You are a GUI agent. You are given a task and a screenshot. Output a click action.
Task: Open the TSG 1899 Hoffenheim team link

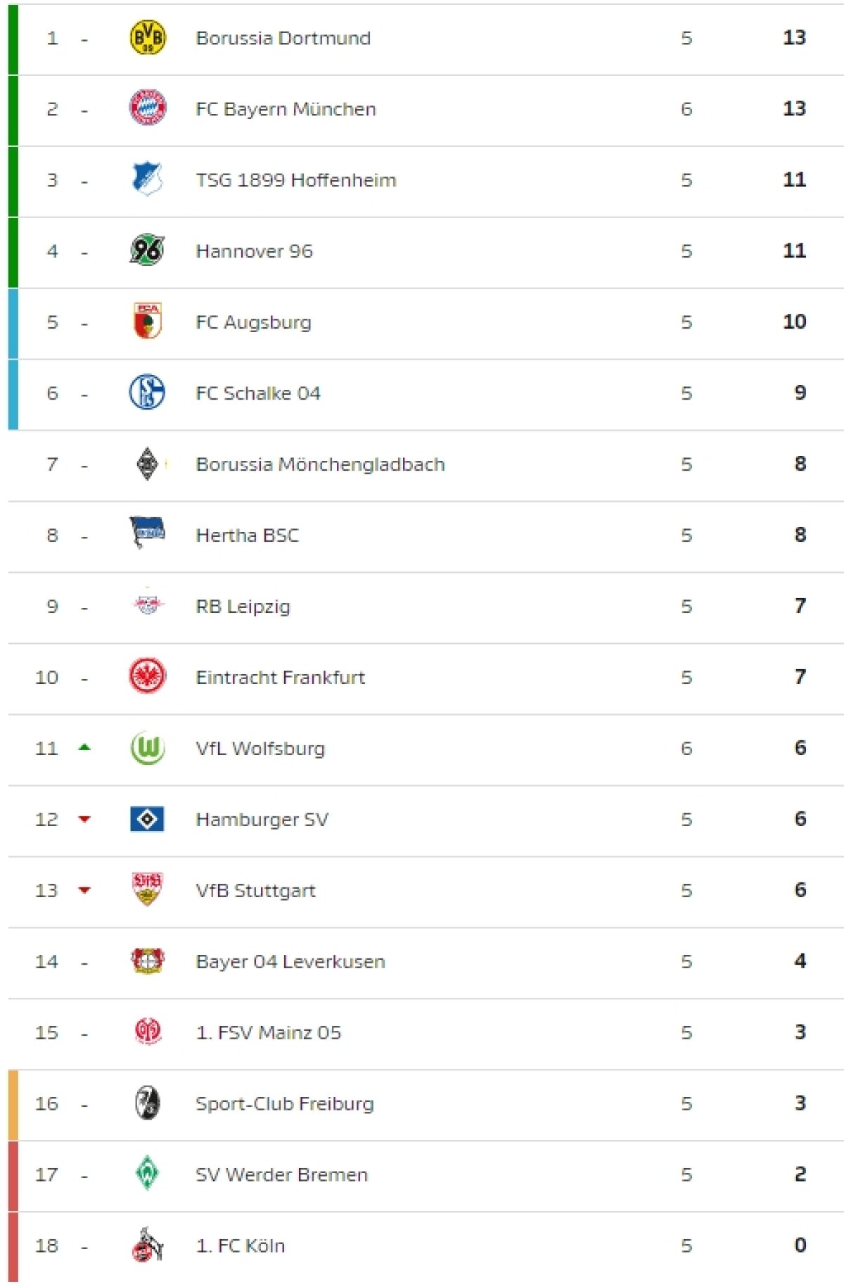pos(296,180)
